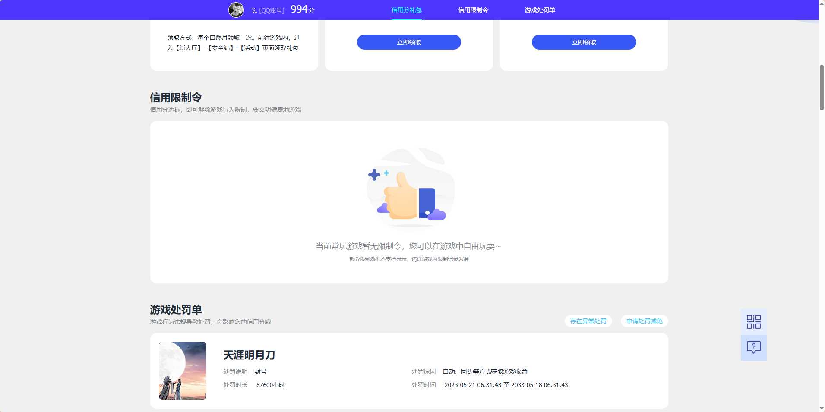Click the 领取方式 instructions text
Screen dimensions: 825x412
[x=234, y=43]
